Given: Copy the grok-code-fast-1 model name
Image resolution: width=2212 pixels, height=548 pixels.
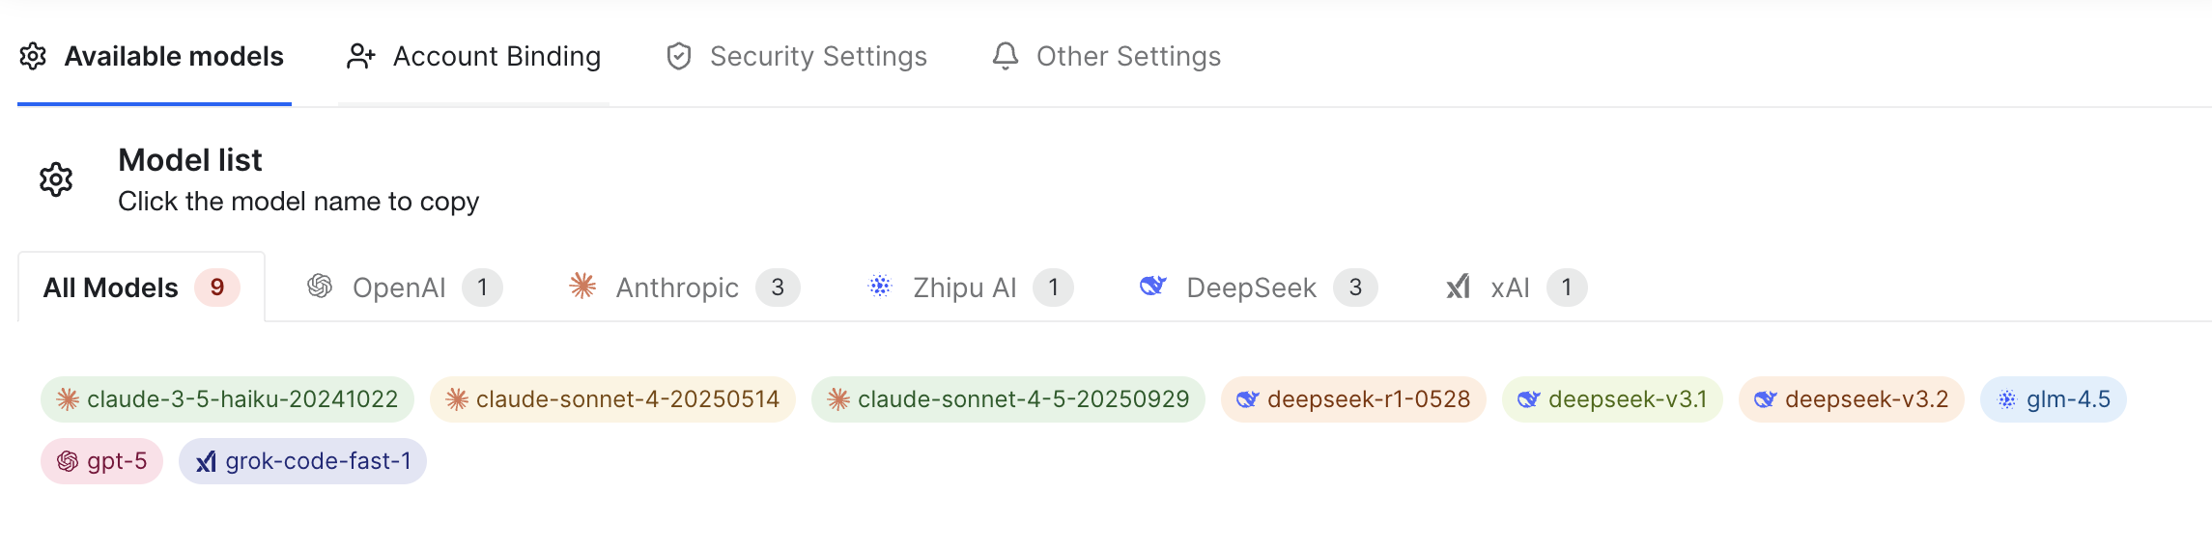Looking at the screenshot, I should [302, 461].
